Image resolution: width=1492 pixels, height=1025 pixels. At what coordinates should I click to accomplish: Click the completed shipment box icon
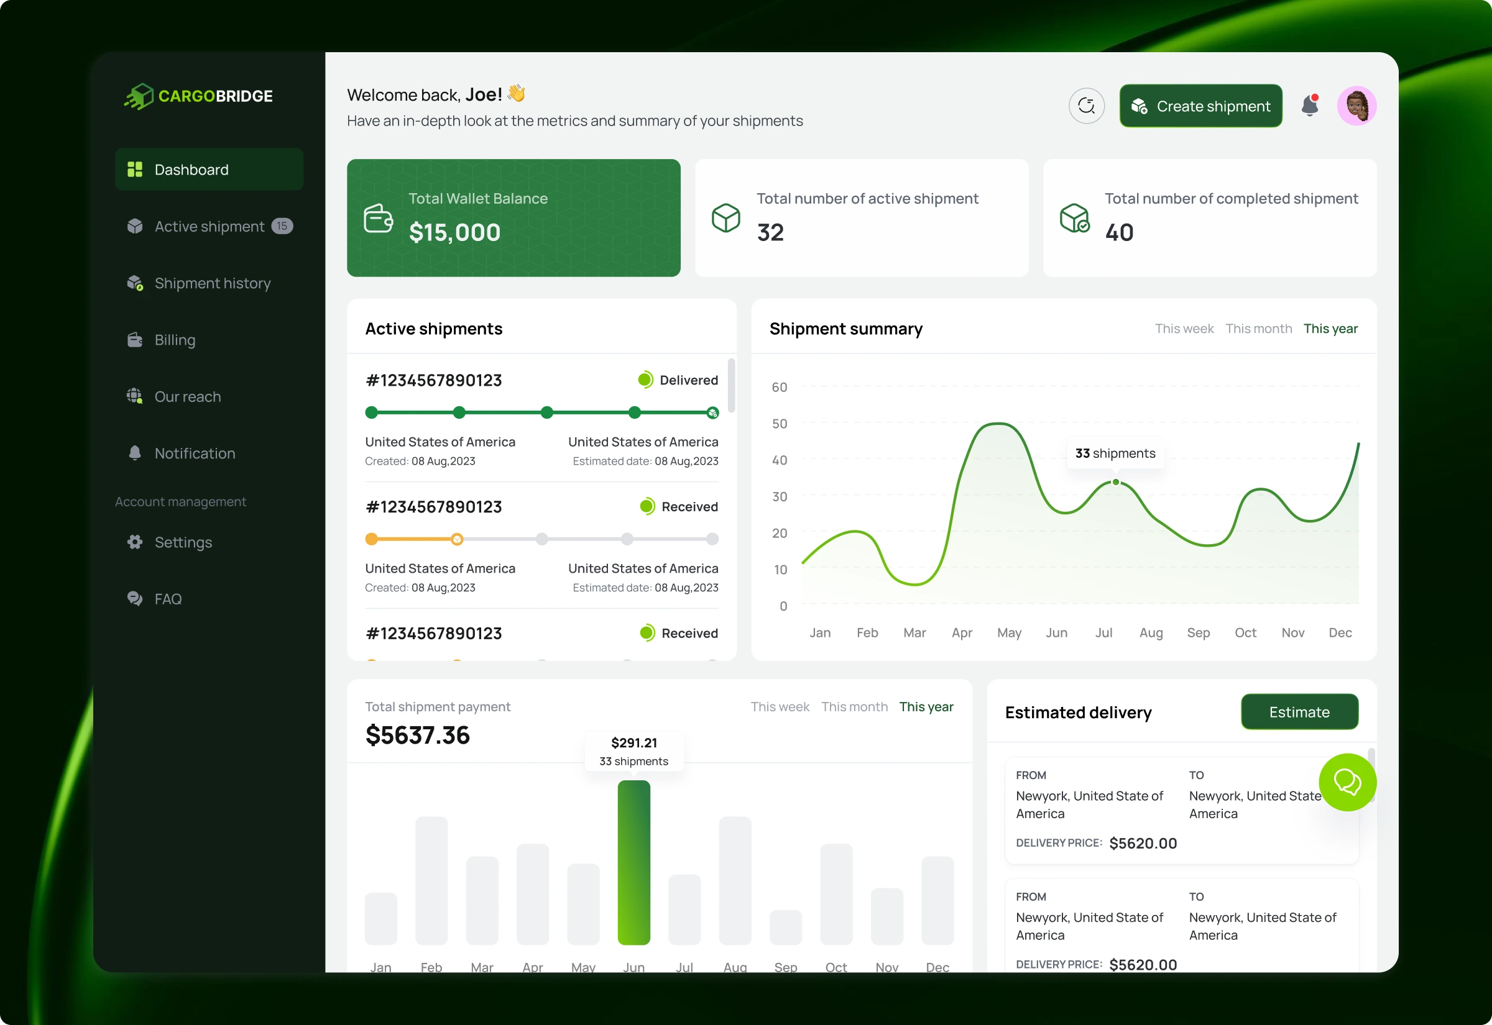(x=1074, y=219)
